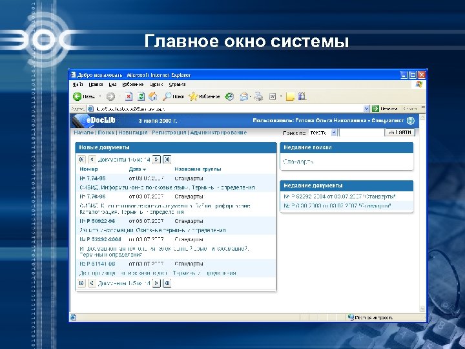Screen dimensions: 465x349
Task: Open History via green clock icon
Action: [229, 96]
